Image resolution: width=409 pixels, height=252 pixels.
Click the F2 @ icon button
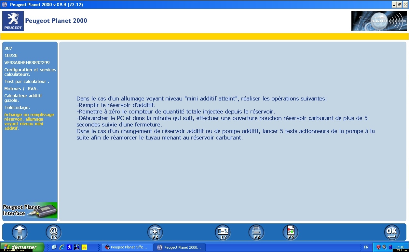point(54,232)
